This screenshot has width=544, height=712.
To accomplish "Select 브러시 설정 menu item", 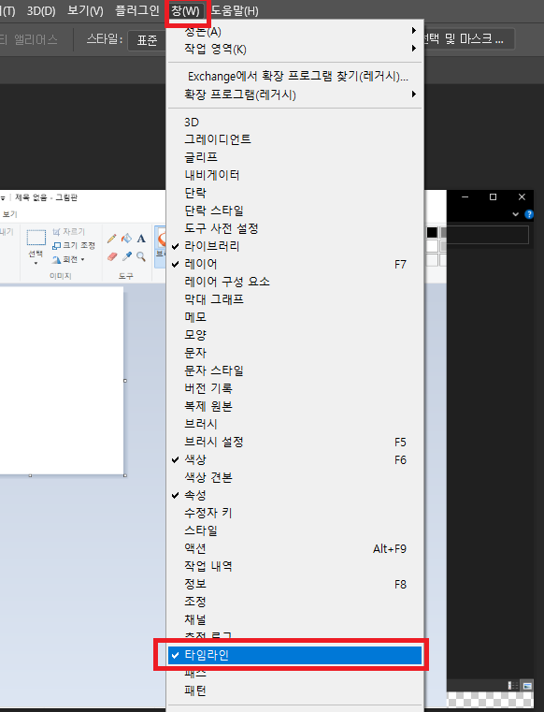I will (x=295, y=442).
